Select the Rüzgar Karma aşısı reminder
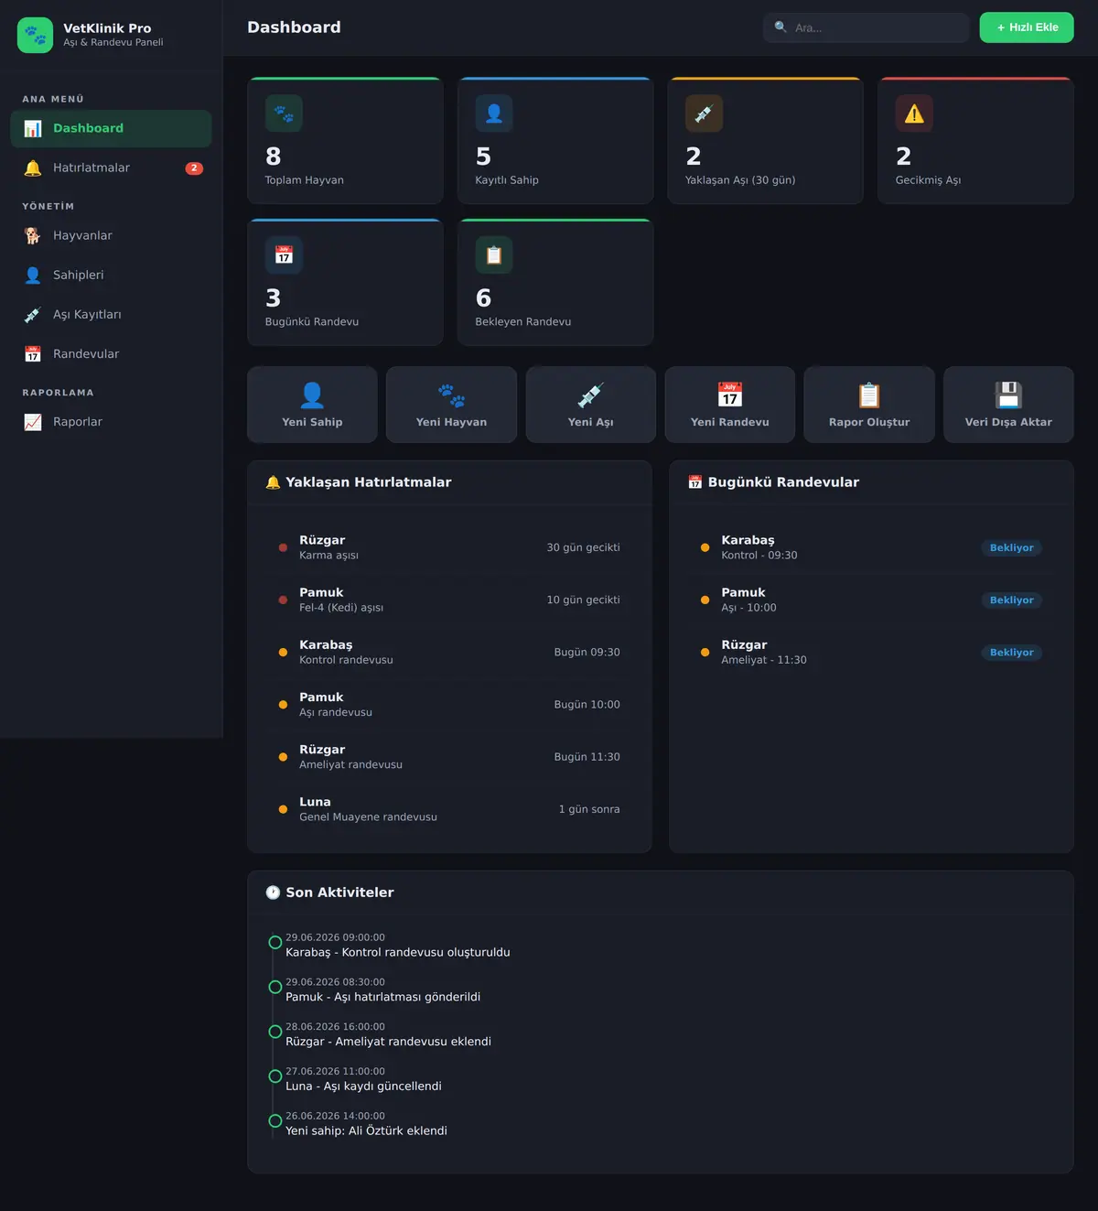This screenshot has width=1098, height=1211. [449, 547]
